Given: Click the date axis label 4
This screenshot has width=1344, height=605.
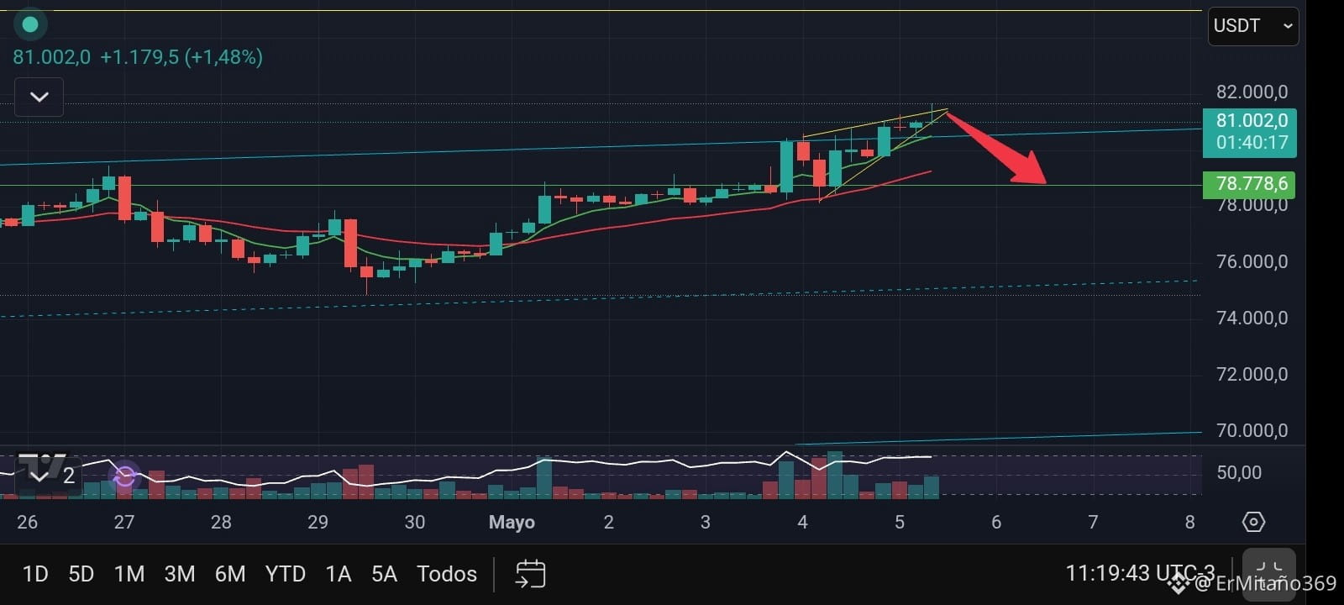Looking at the screenshot, I should 802,522.
